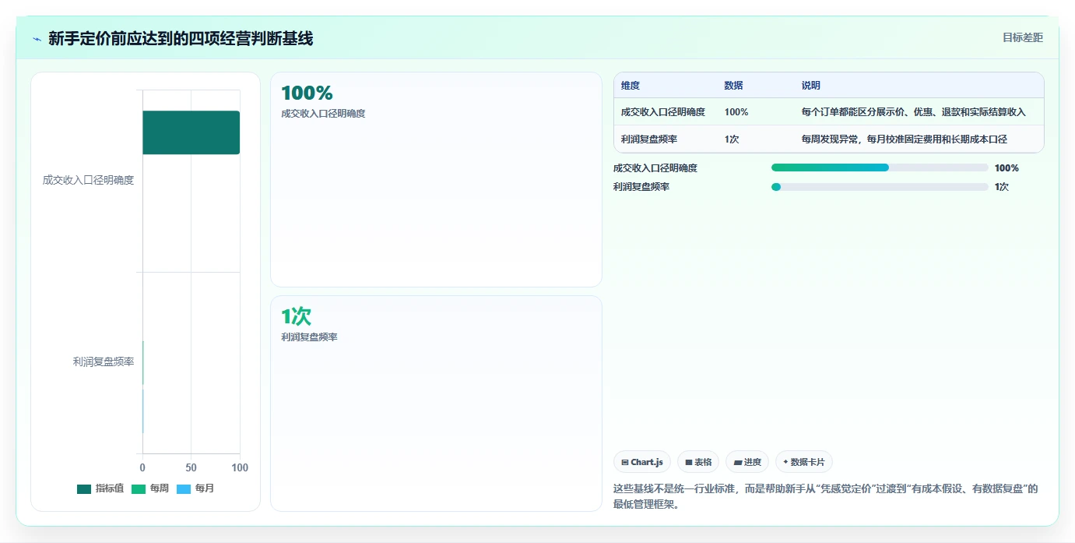The width and height of the screenshot is (1075, 543).
Task: Click the 1次 value beside the progress bar
Action: (x=1002, y=187)
